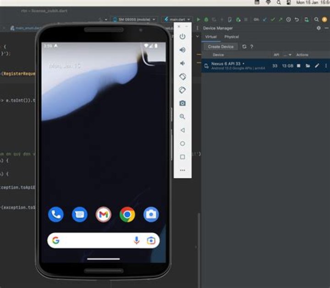
Task: Click the Search Everywhere magnifier icon
Action: click(x=316, y=20)
